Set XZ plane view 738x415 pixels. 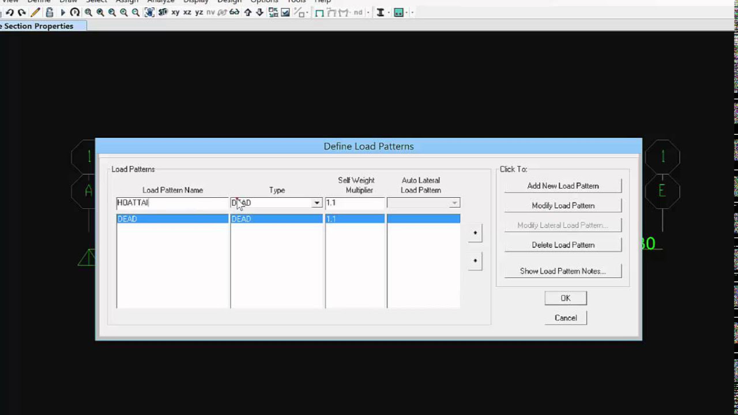click(187, 12)
